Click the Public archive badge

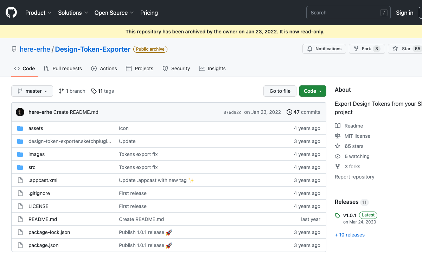150,49
